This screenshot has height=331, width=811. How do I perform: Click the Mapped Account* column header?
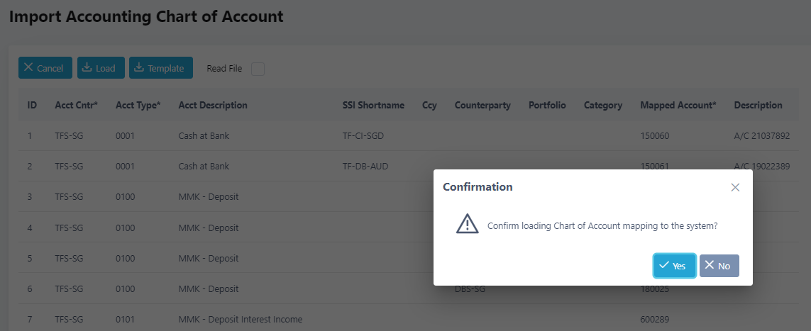point(678,106)
